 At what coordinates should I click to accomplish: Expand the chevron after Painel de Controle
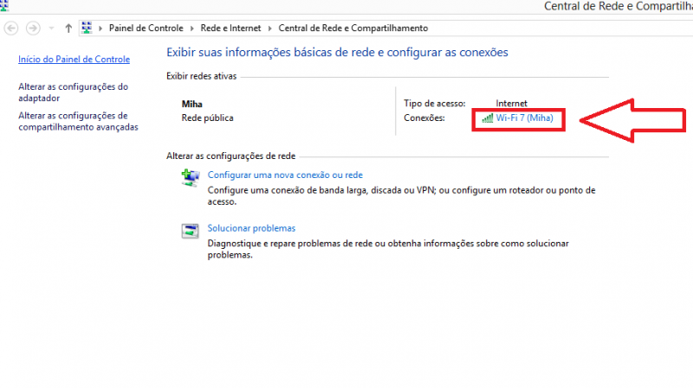pos(192,29)
